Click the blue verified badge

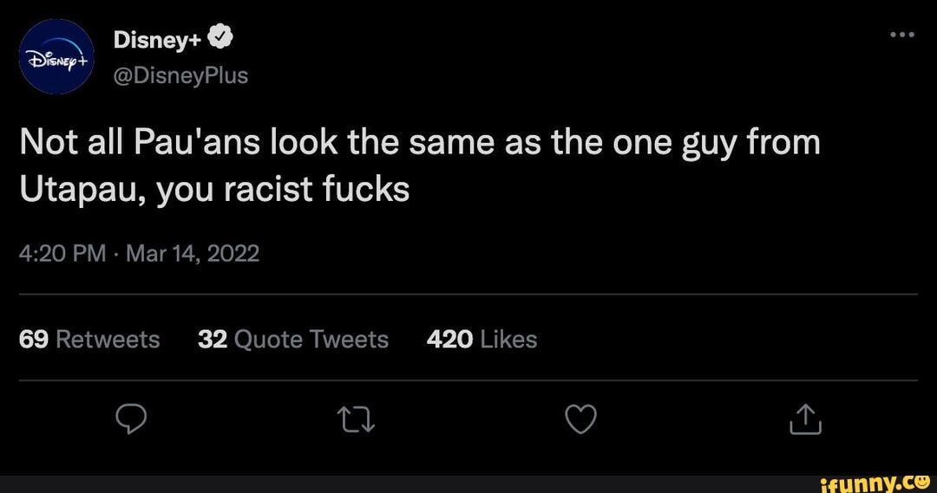point(221,39)
